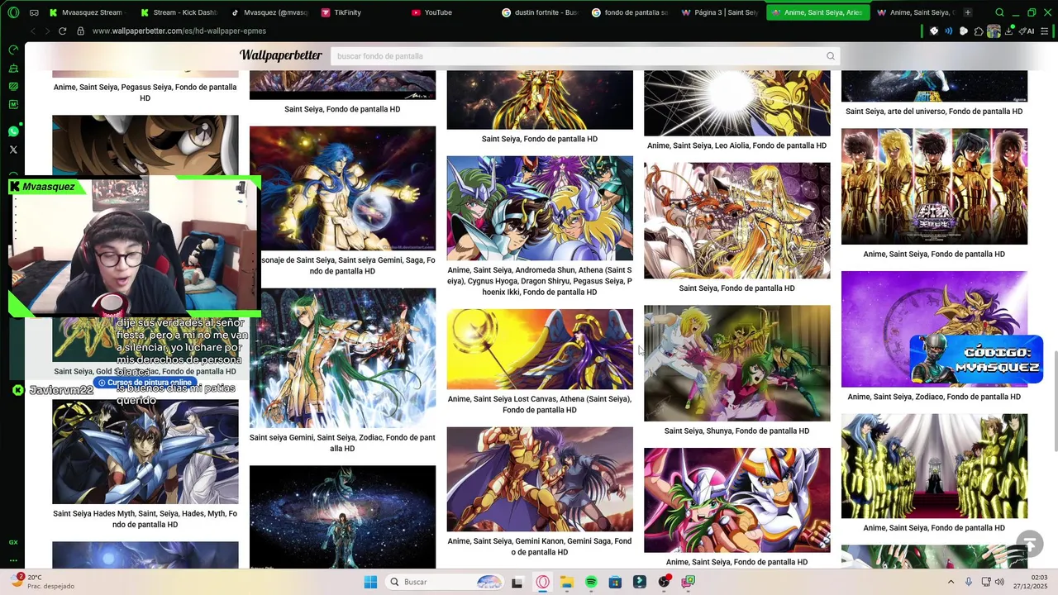Open Gemini Kanon, Gemini Saga caption link
This screenshot has width=1058, height=595.
coord(539,546)
